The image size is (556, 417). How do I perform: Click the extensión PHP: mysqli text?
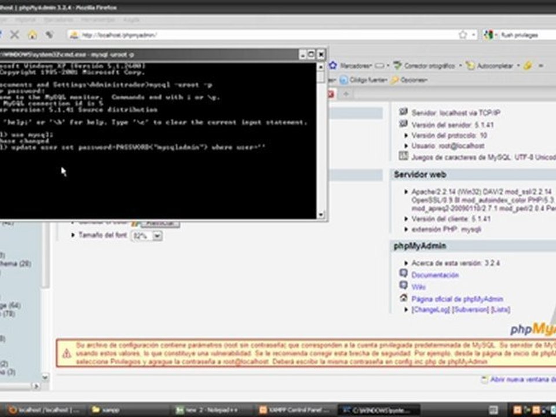click(447, 229)
